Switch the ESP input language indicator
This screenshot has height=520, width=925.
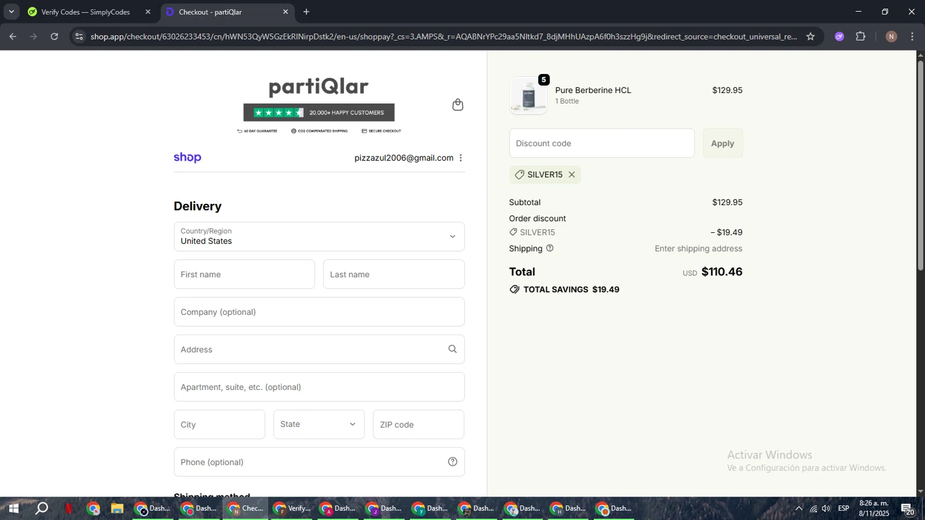point(844,508)
